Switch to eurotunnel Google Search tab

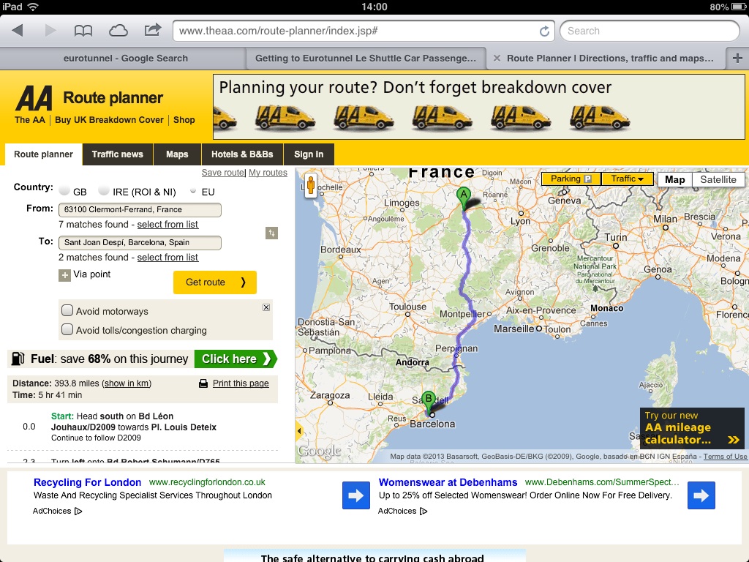click(125, 59)
